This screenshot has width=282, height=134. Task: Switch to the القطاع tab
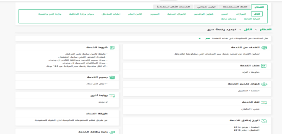click(x=259, y=7)
